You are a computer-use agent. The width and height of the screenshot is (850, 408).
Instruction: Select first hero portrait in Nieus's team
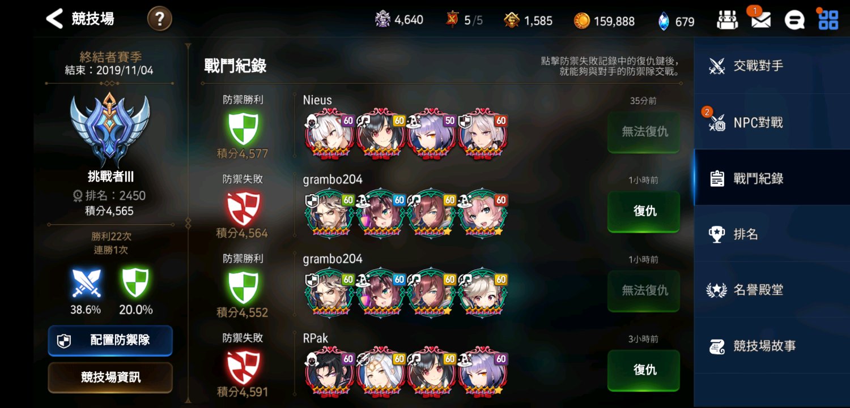click(x=330, y=134)
